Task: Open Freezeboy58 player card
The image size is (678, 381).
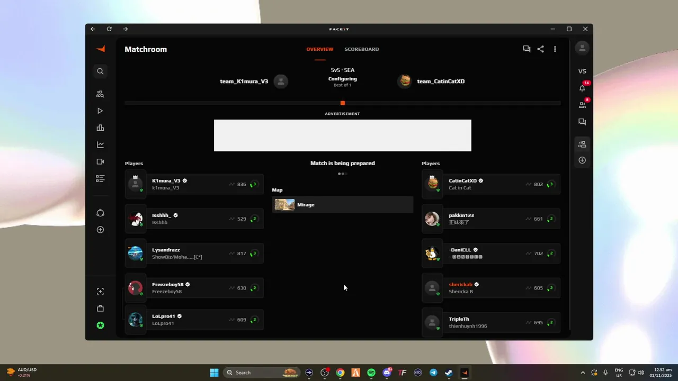Action: tap(194, 287)
